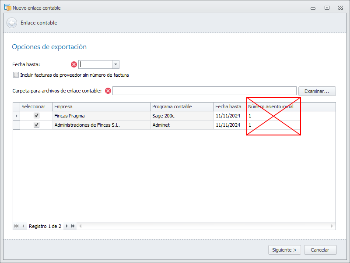This screenshot has height=263, width=350.
Task: Click the Adminet cell
Action: 182,125
